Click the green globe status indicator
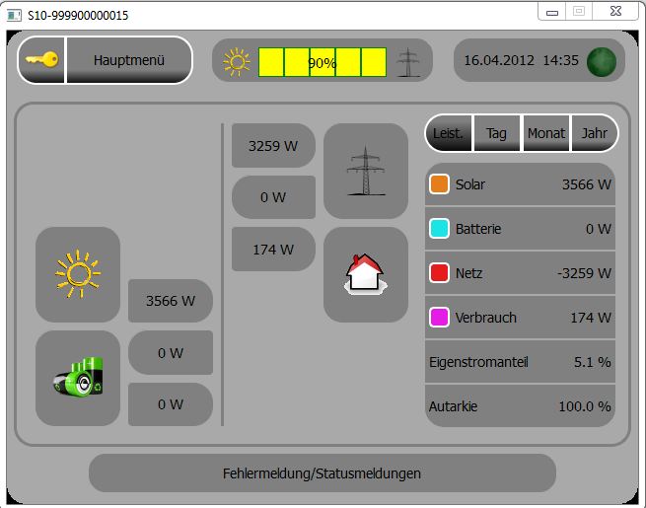Viewport: 646px width, 508px height. [x=602, y=62]
